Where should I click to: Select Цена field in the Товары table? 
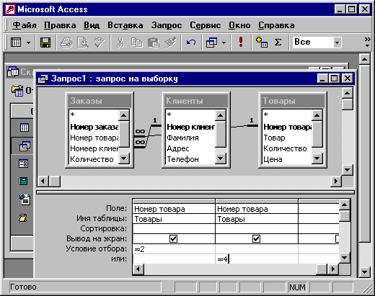click(273, 159)
